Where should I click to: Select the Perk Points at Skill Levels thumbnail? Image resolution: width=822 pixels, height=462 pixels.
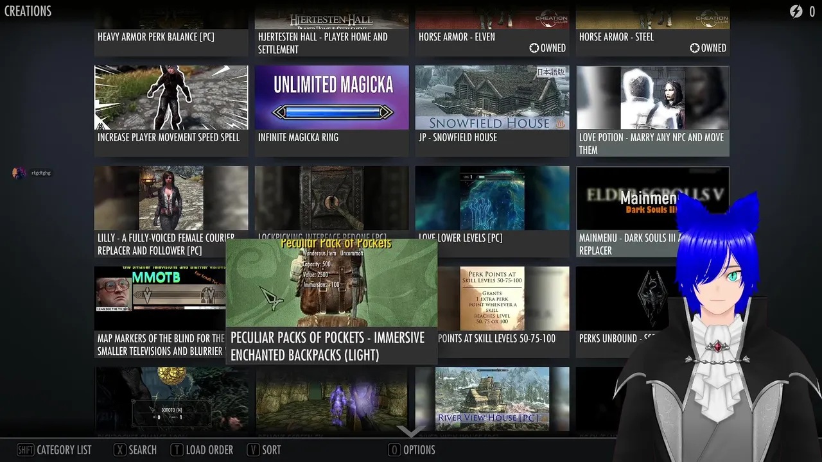click(x=503, y=298)
